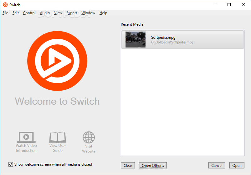Open the View User Guide book icon
Screen dimensions: 251x175
(x=58, y=137)
